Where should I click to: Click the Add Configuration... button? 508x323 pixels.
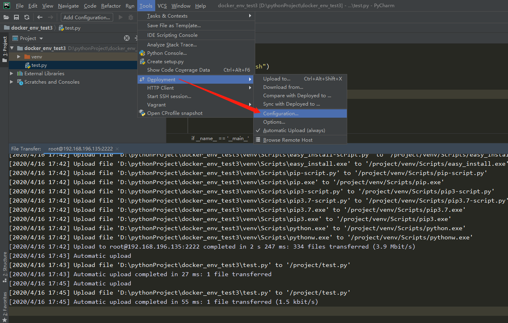tap(87, 17)
